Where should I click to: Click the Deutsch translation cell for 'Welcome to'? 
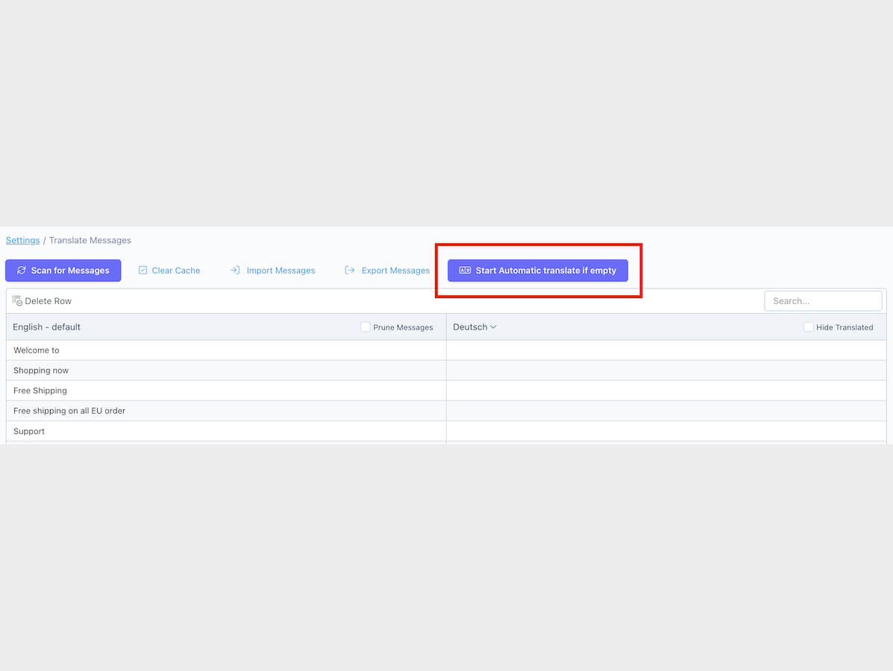[x=666, y=350]
